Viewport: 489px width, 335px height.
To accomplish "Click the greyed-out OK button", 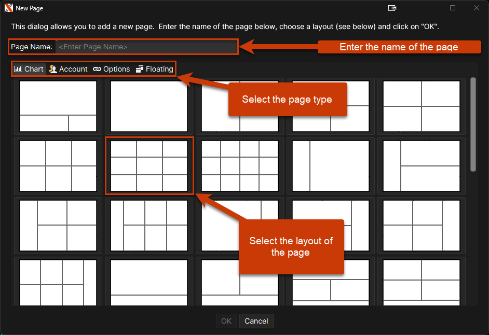I will (226, 321).
